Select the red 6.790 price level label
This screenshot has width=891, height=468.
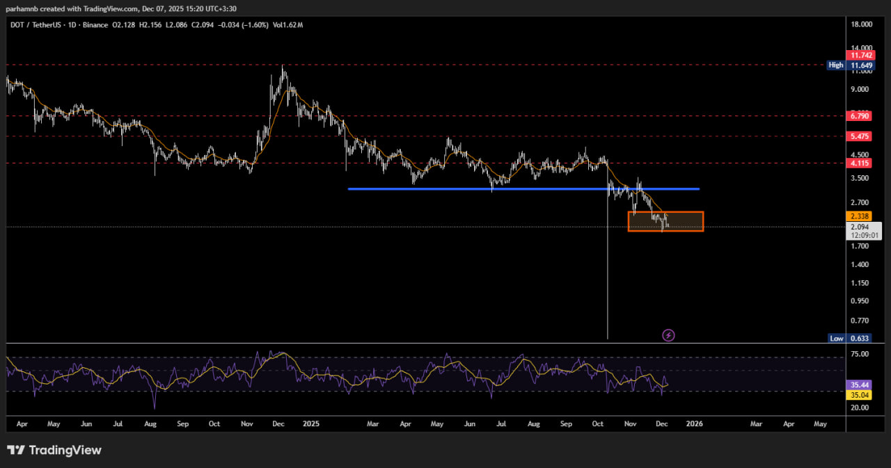pyautogui.click(x=855, y=115)
